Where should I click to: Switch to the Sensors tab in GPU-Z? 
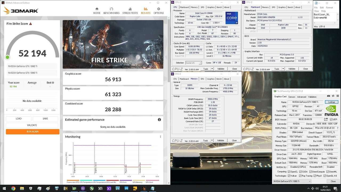[292, 97]
